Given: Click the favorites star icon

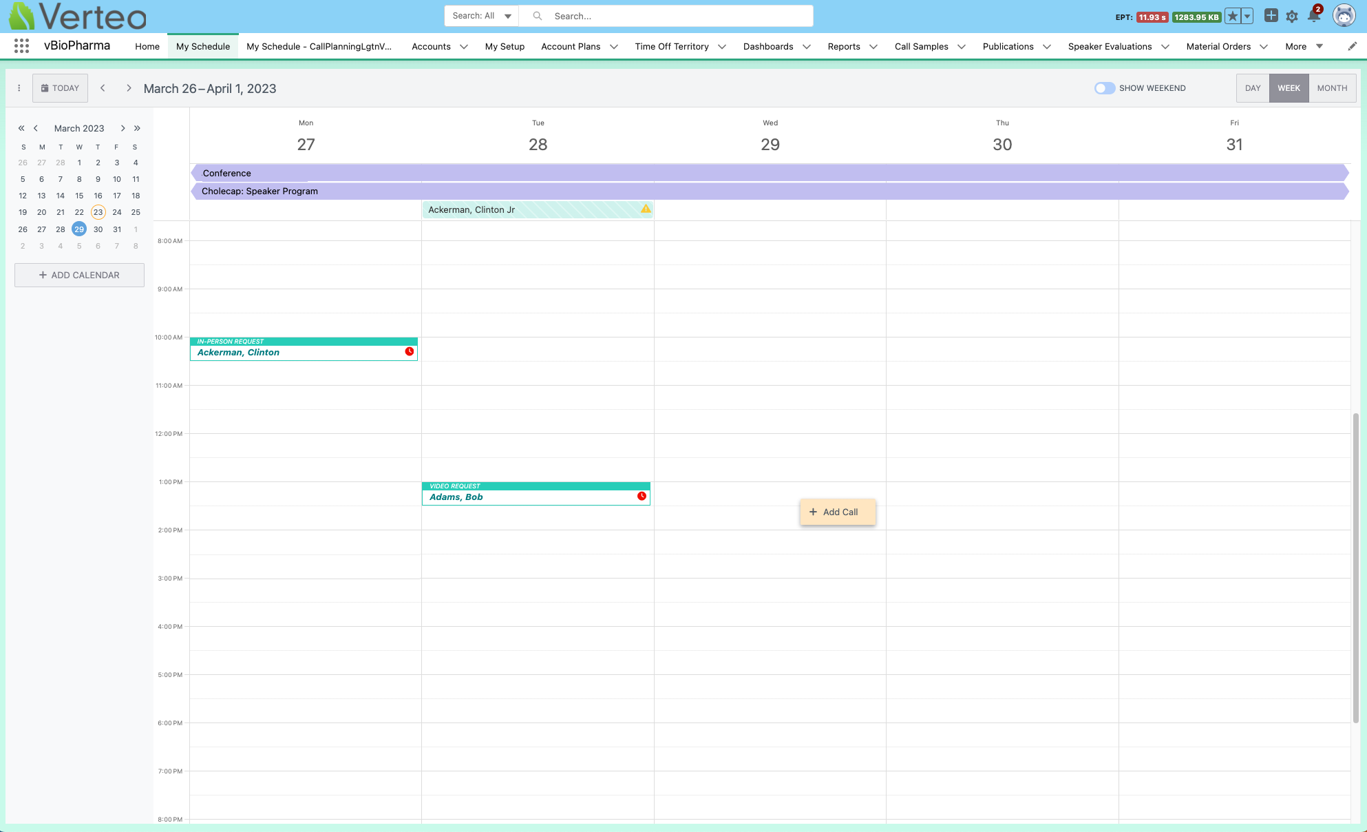Looking at the screenshot, I should tap(1233, 17).
